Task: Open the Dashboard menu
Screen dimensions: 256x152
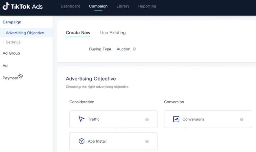Action: (70, 6)
